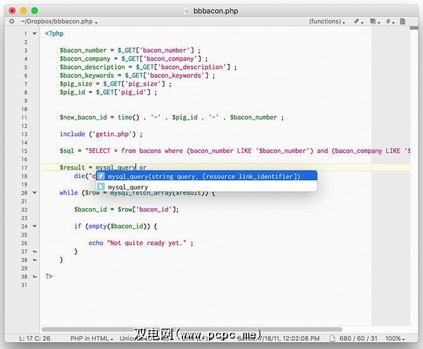
Task: Open the pencil text-options popup
Action: point(359,21)
